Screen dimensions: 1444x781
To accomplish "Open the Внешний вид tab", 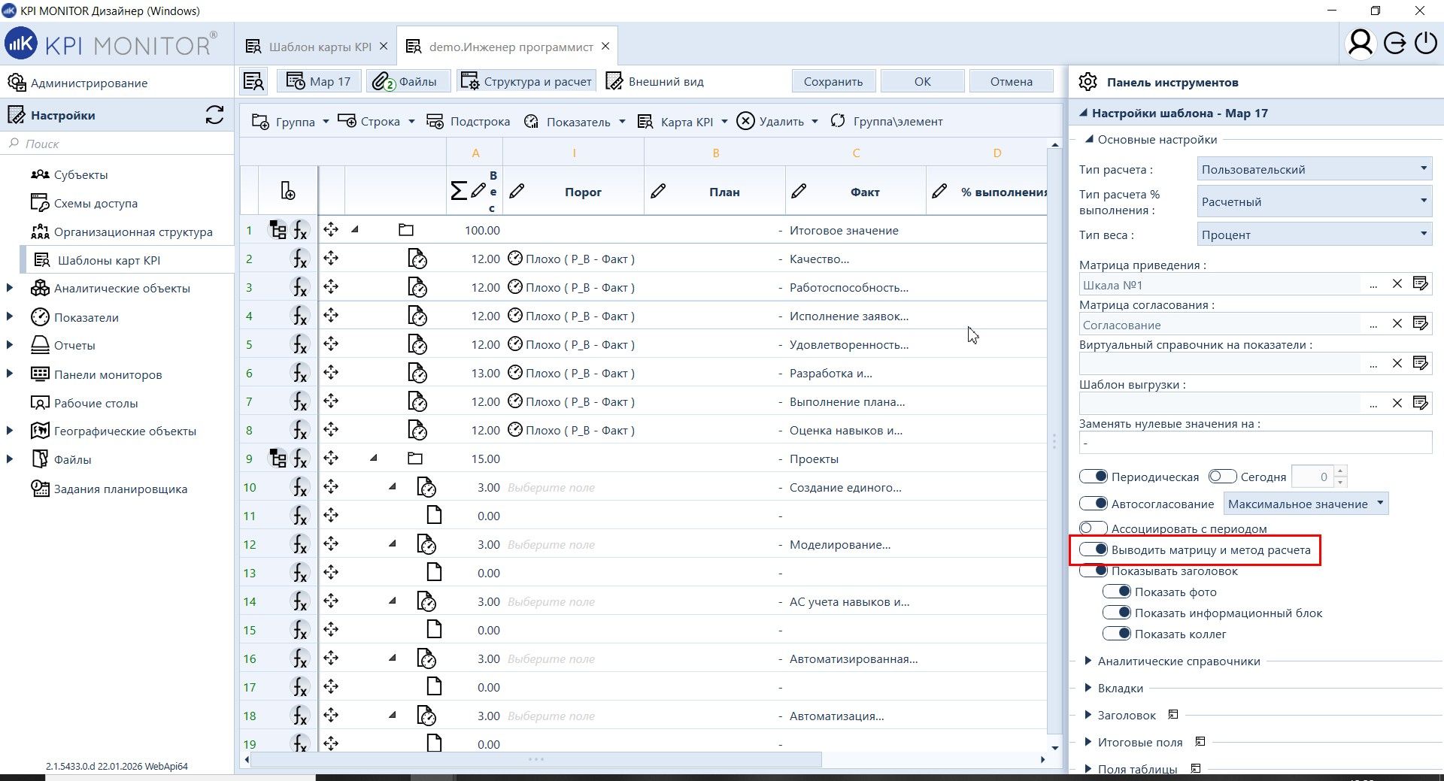I will (x=655, y=81).
